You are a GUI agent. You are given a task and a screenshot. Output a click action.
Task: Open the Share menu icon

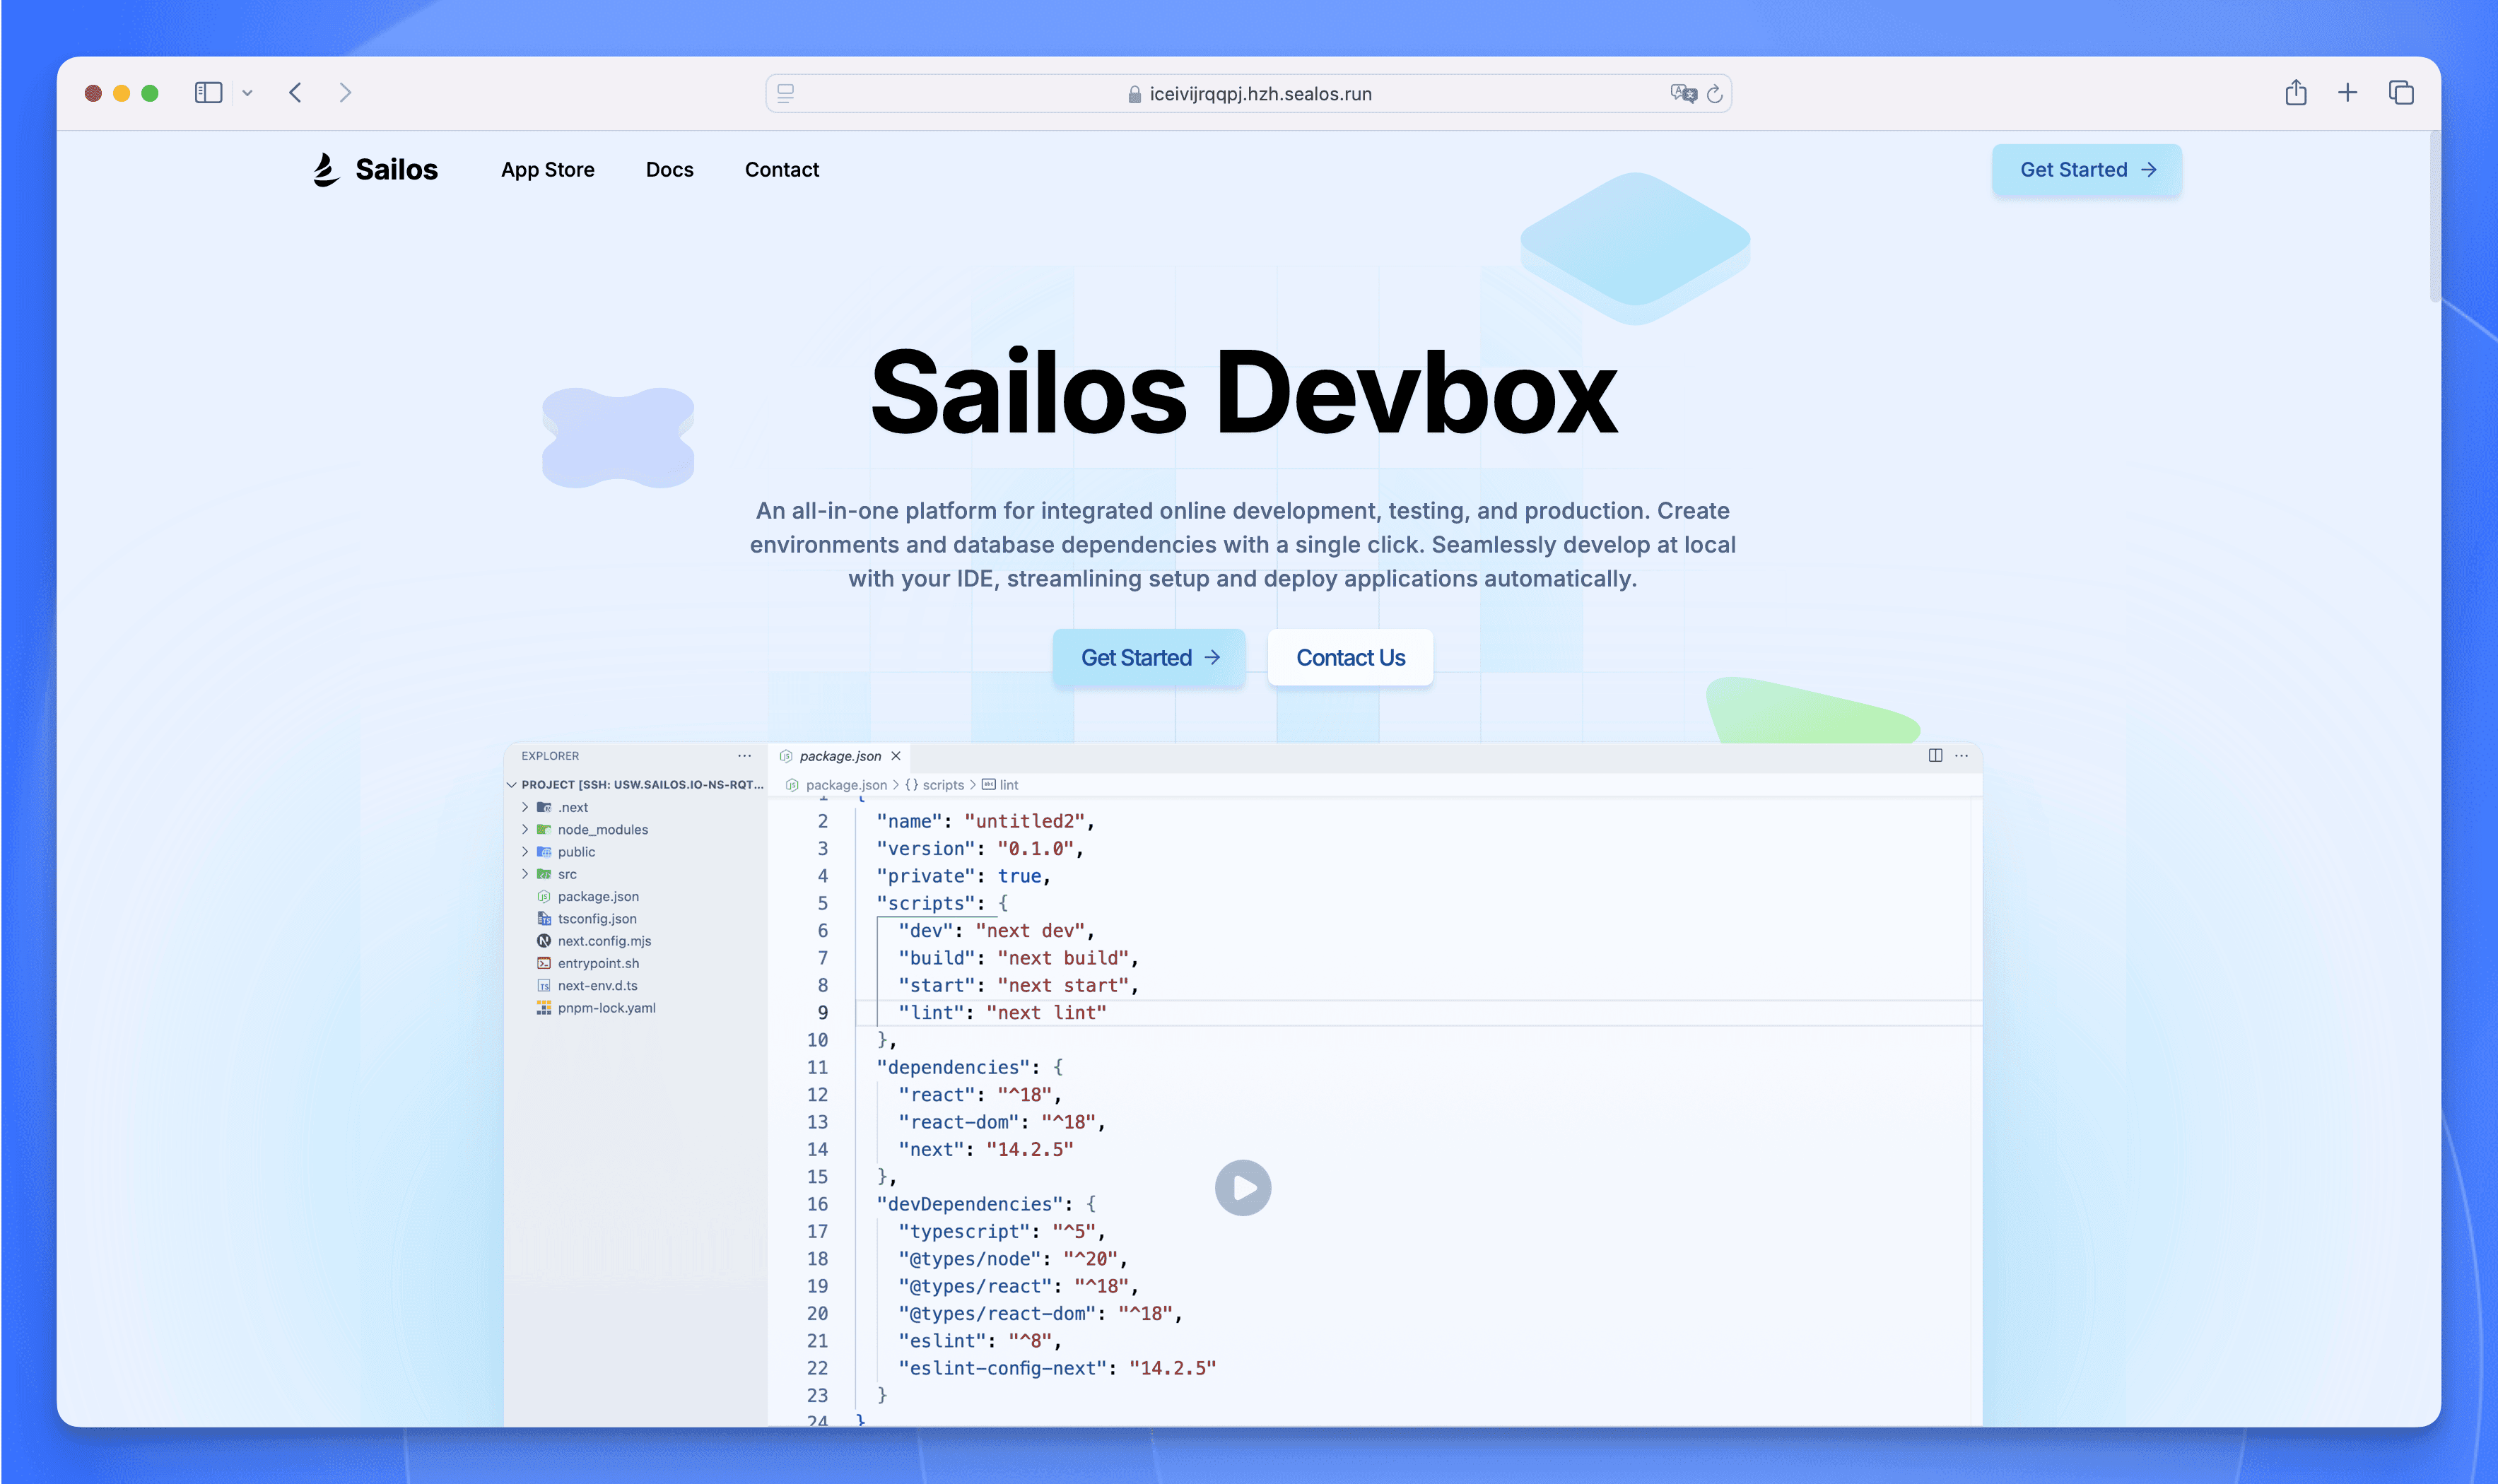pyautogui.click(x=2295, y=92)
